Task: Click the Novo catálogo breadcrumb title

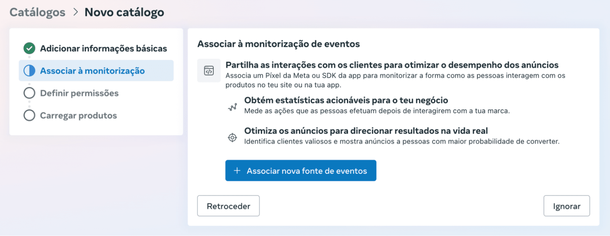Action: 124,12
